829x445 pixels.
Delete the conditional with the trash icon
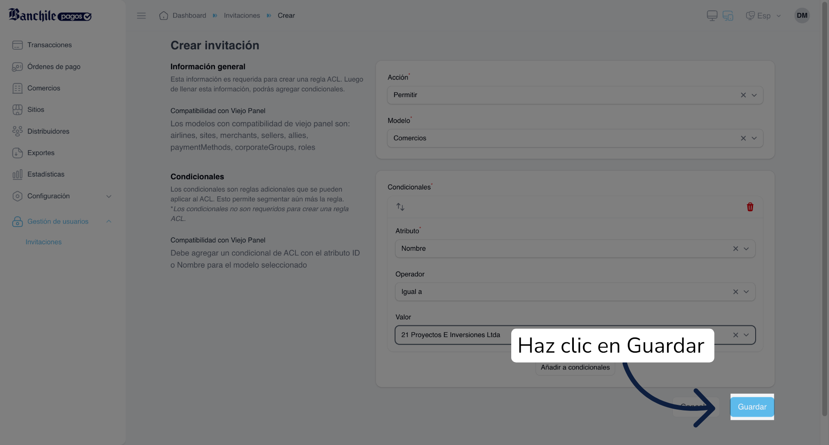tap(750, 207)
